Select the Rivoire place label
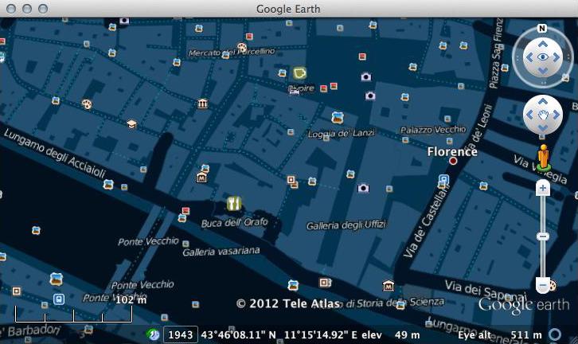The width and height of the screenshot is (578, 344). point(301,88)
